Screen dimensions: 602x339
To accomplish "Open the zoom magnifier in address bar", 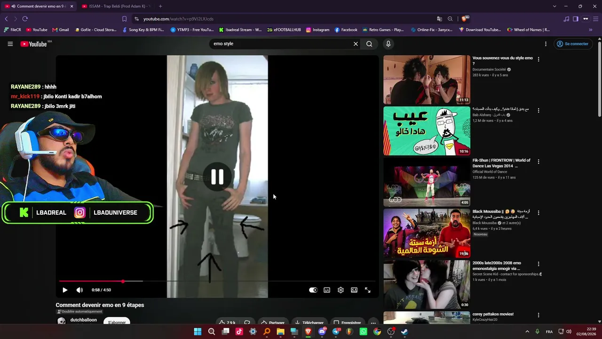I will point(450,19).
